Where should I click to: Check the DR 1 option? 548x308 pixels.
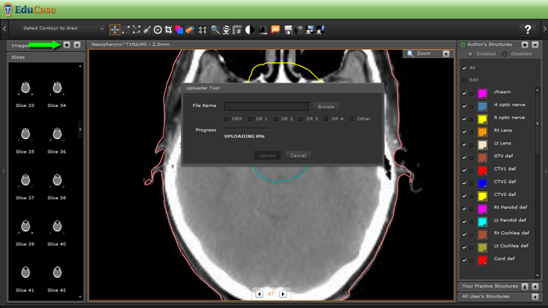coord(250,118)
